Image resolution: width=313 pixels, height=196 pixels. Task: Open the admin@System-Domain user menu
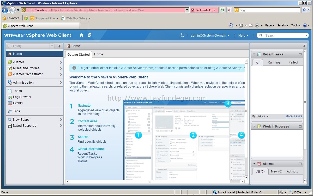(x=210, y=36)
